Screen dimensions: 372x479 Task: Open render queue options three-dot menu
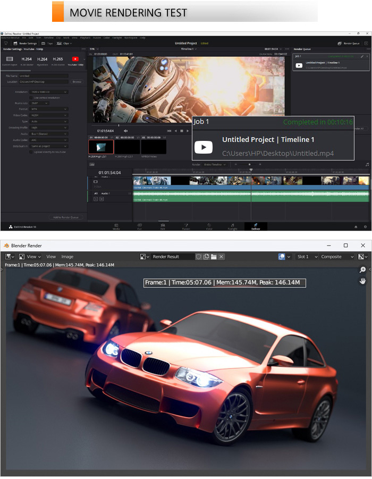point(368,49)
